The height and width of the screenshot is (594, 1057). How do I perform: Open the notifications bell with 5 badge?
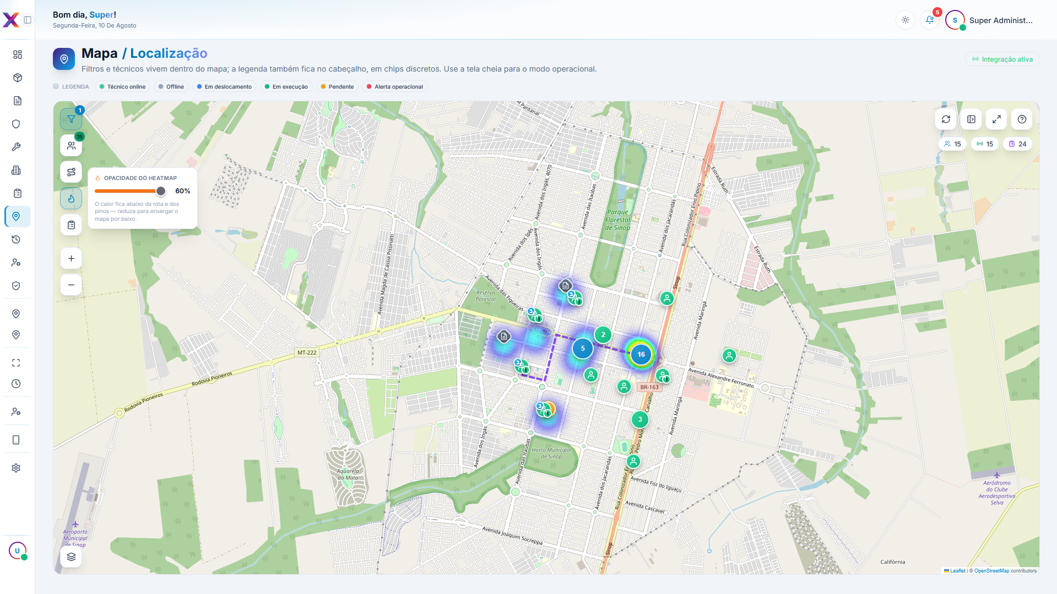click(x=930, y=20)
